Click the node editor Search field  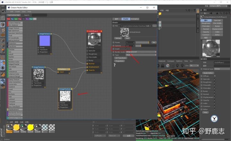coord(39,15)
